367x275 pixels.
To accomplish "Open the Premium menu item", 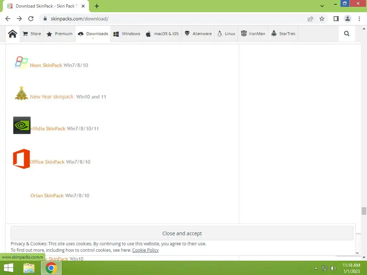I will point(59,34).
